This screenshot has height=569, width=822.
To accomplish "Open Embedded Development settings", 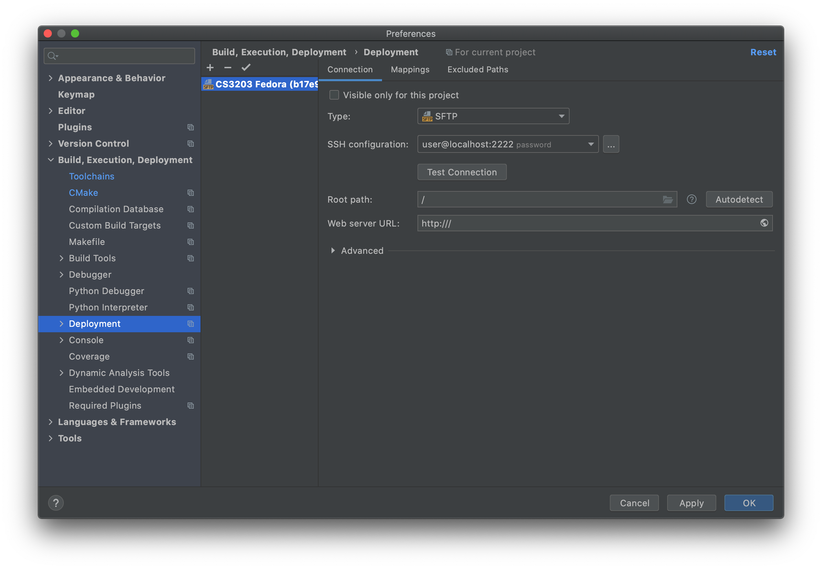I will (121, 389).
